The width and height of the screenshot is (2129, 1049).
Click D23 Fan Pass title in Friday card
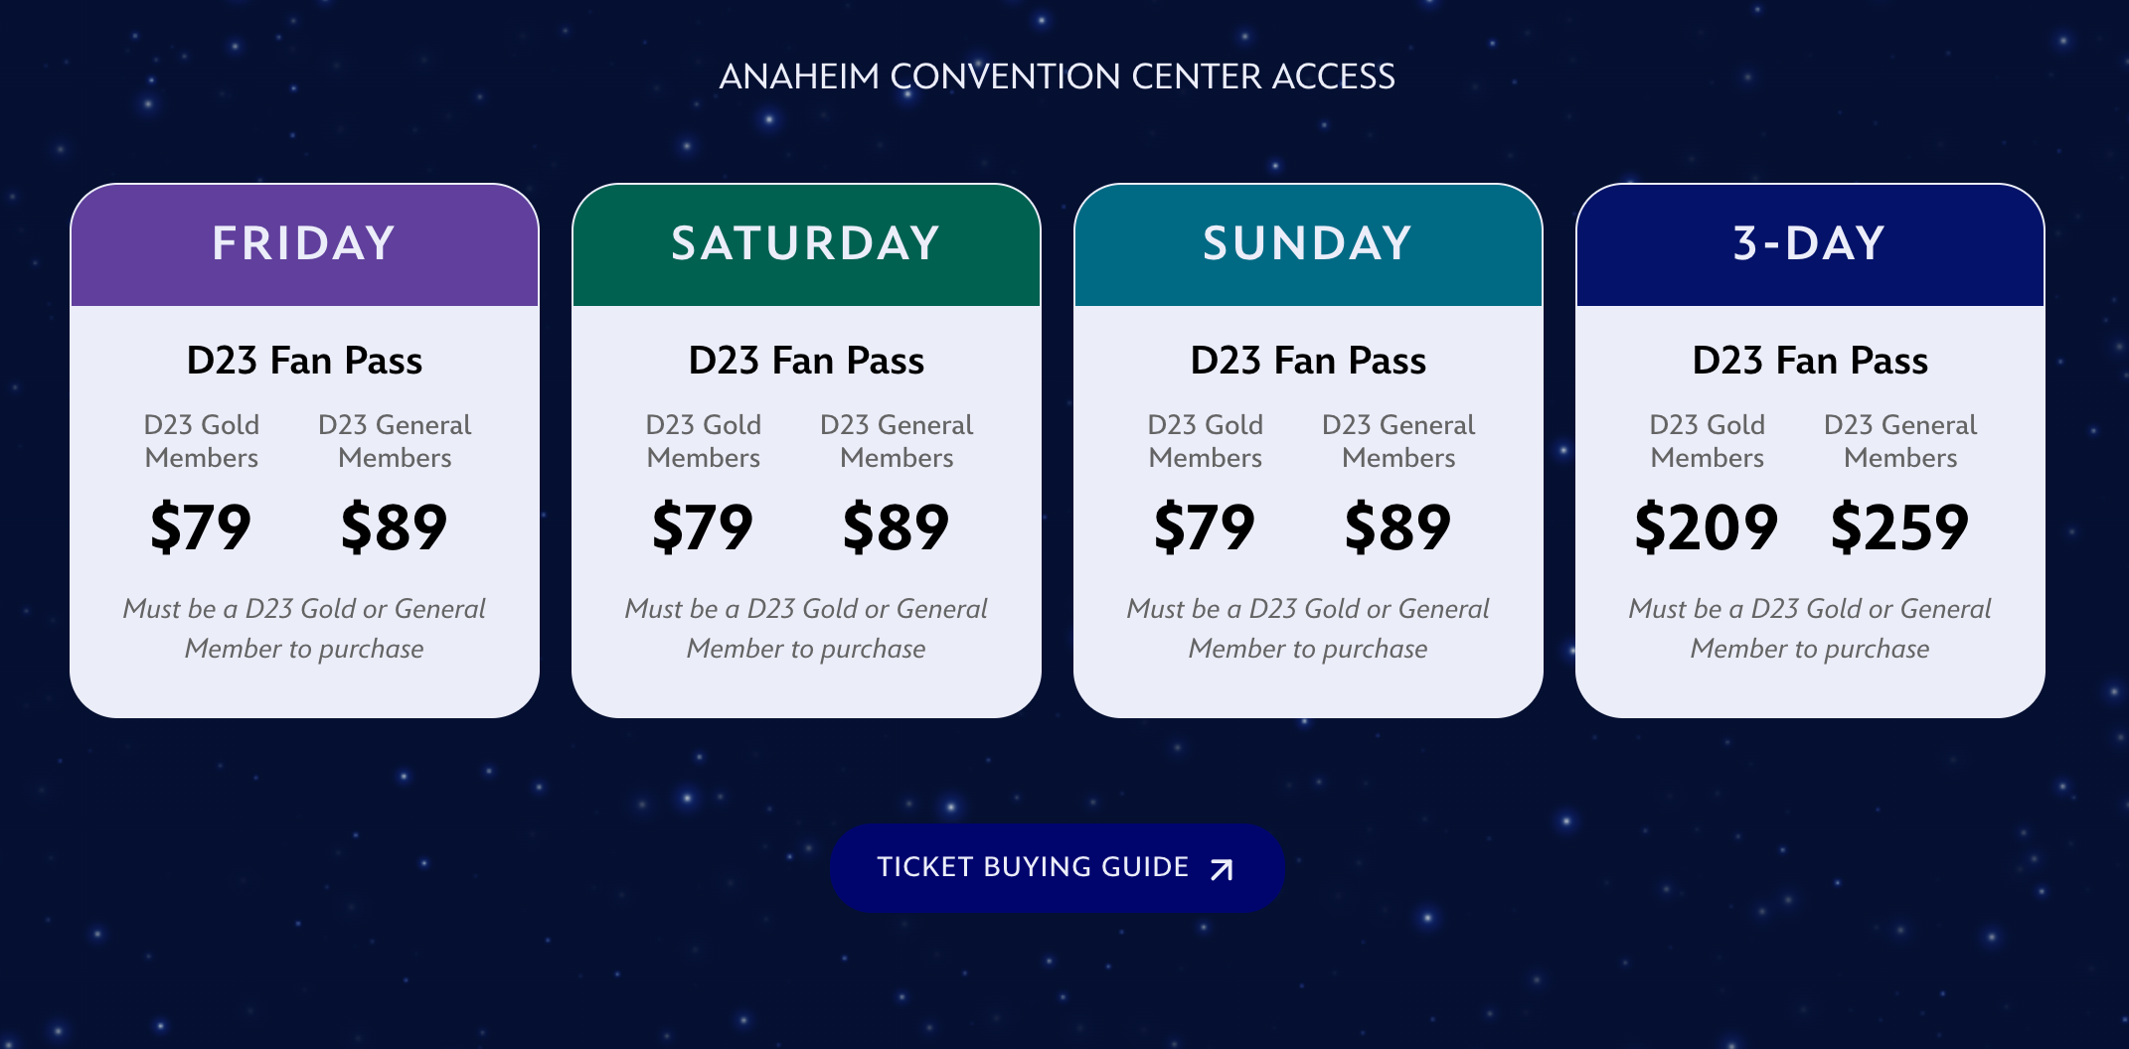click(x=304, y=361)
